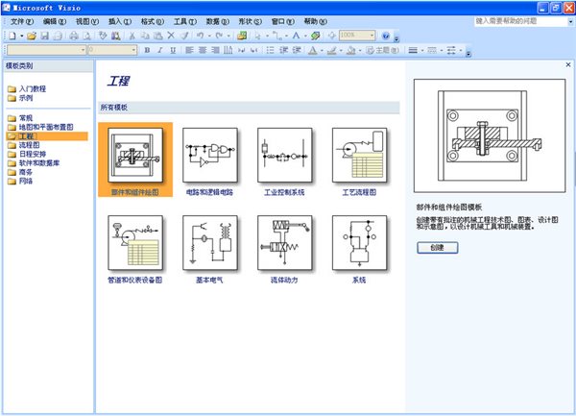Open the 插入 (Insert) menu

click(120, 22)
